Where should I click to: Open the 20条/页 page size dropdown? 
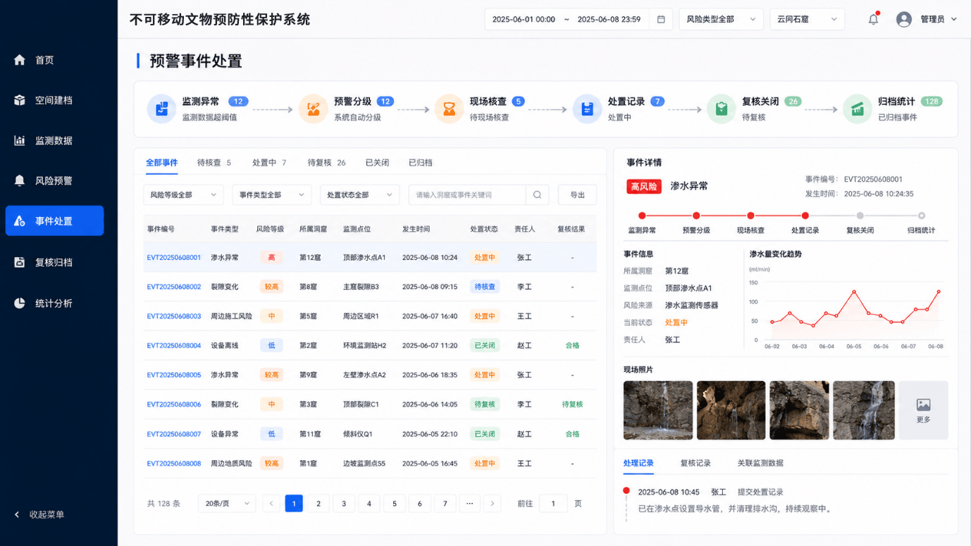[226, 503]
